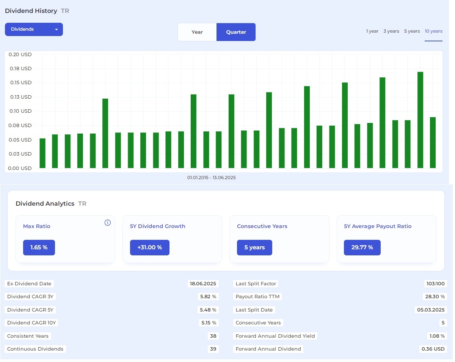Select the 5 years range tab
This screenshot has width=455, height=362.
[412, 31]
